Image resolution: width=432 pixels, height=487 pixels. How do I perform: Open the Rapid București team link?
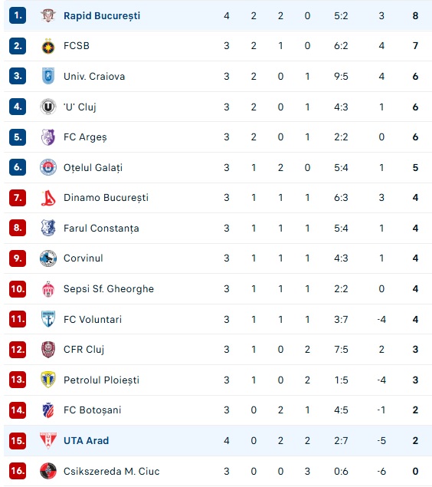pyautogui.click(x=102, y=16)
